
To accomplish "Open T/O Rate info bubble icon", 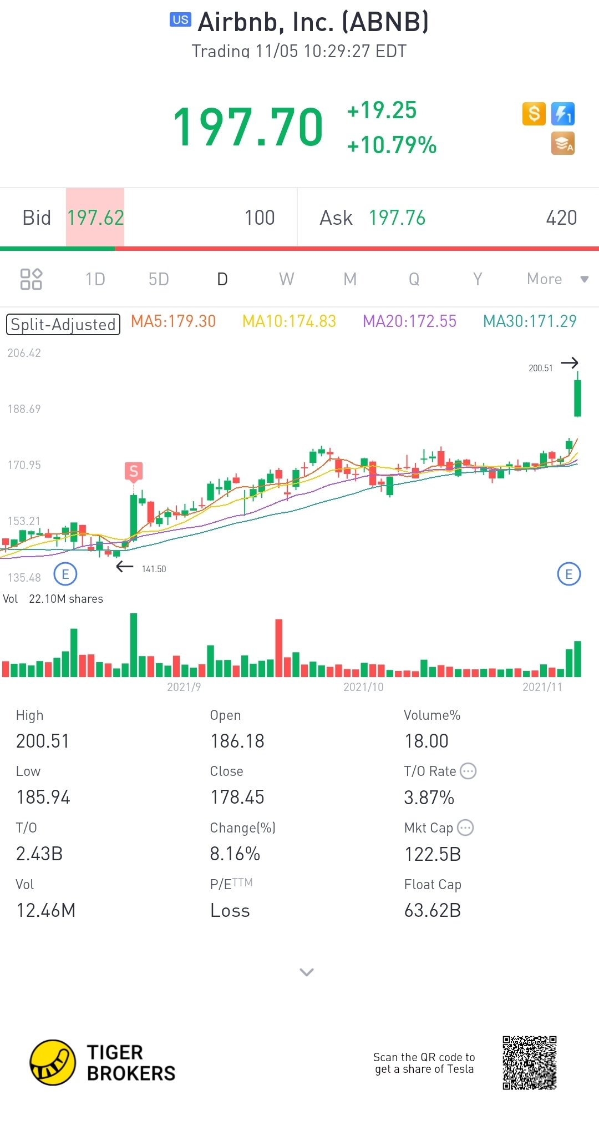I will point(469,771).
